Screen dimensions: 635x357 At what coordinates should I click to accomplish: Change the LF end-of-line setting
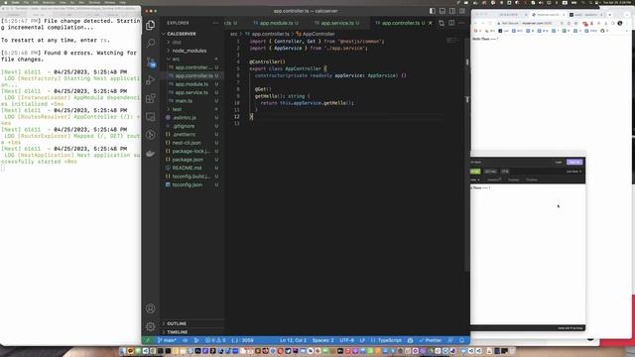pyautogui.click(x=362, y=340)
